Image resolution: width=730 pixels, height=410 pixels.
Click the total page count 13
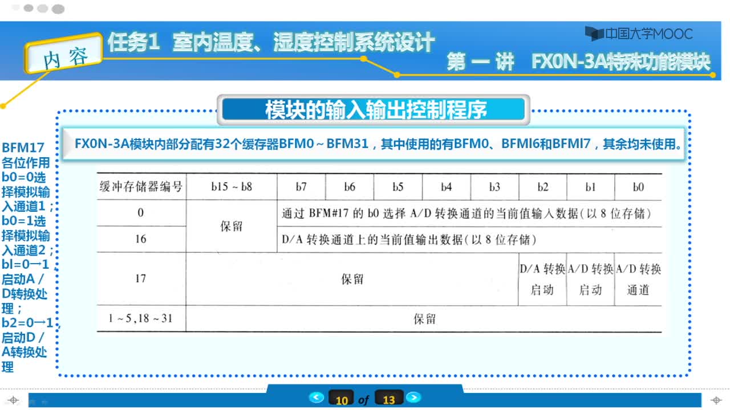tap(389, 399)
